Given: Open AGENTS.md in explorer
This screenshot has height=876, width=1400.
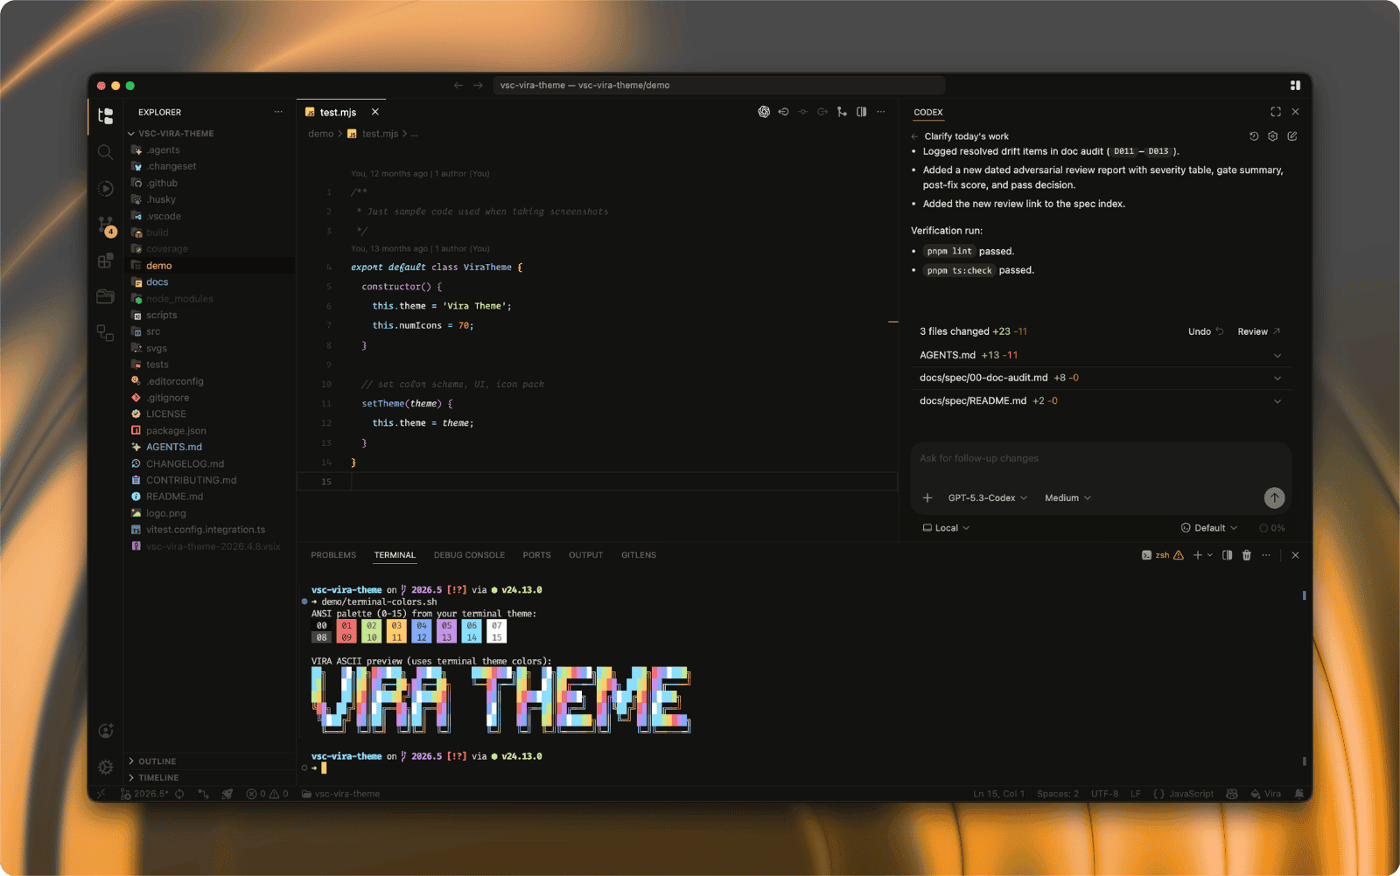Looking at the screenshot, I should (x=210, y=447).
